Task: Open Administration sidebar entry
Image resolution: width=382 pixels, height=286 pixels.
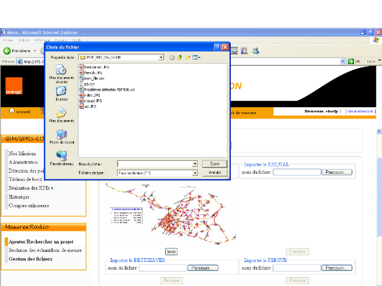Action: (x=23, y=162)
